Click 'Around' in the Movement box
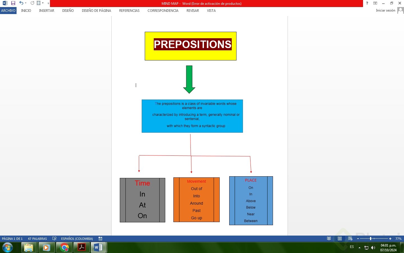 pos(196,203)
